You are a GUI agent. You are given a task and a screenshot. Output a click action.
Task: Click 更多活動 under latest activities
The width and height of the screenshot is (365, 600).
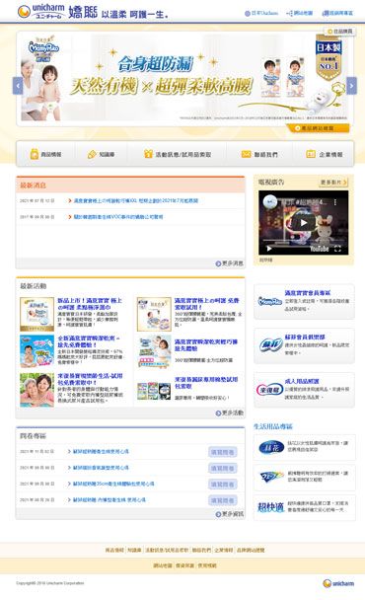tap(229, 412)
